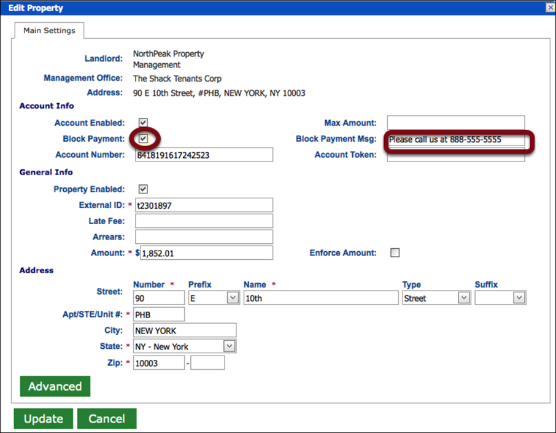The image size is (556, 433).
Task: Click the City field showing NEW YORK
Action: 184,330
